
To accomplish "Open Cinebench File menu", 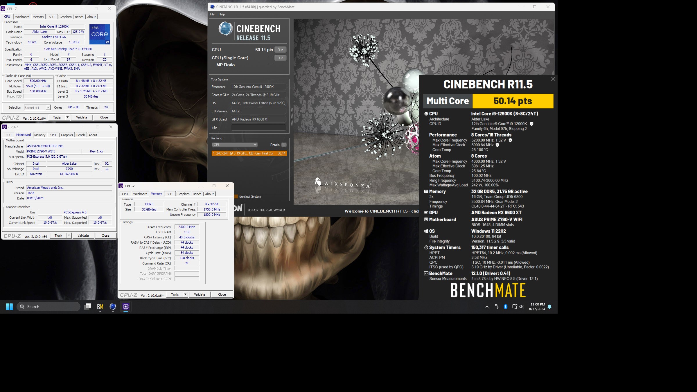I will [x=212, y=14].
